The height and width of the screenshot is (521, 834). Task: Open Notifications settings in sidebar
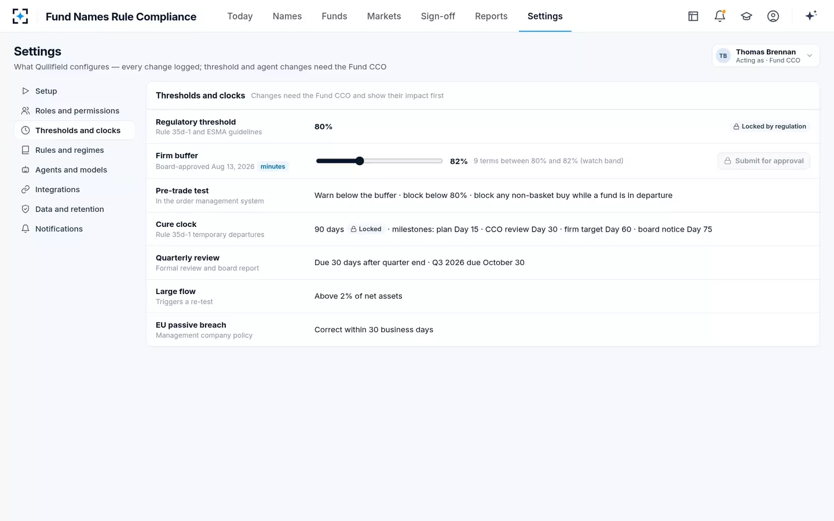click(74, 229)
